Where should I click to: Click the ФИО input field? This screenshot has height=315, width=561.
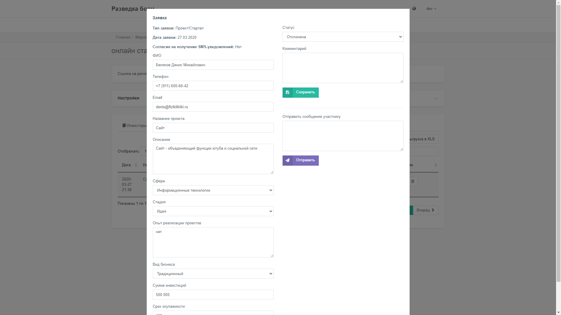coord(213,65)
